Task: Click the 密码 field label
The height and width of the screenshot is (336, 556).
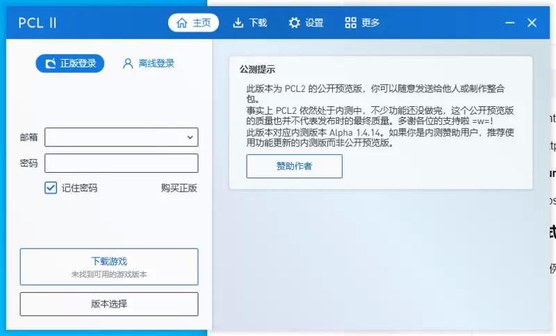Action: tap(28, 163)
